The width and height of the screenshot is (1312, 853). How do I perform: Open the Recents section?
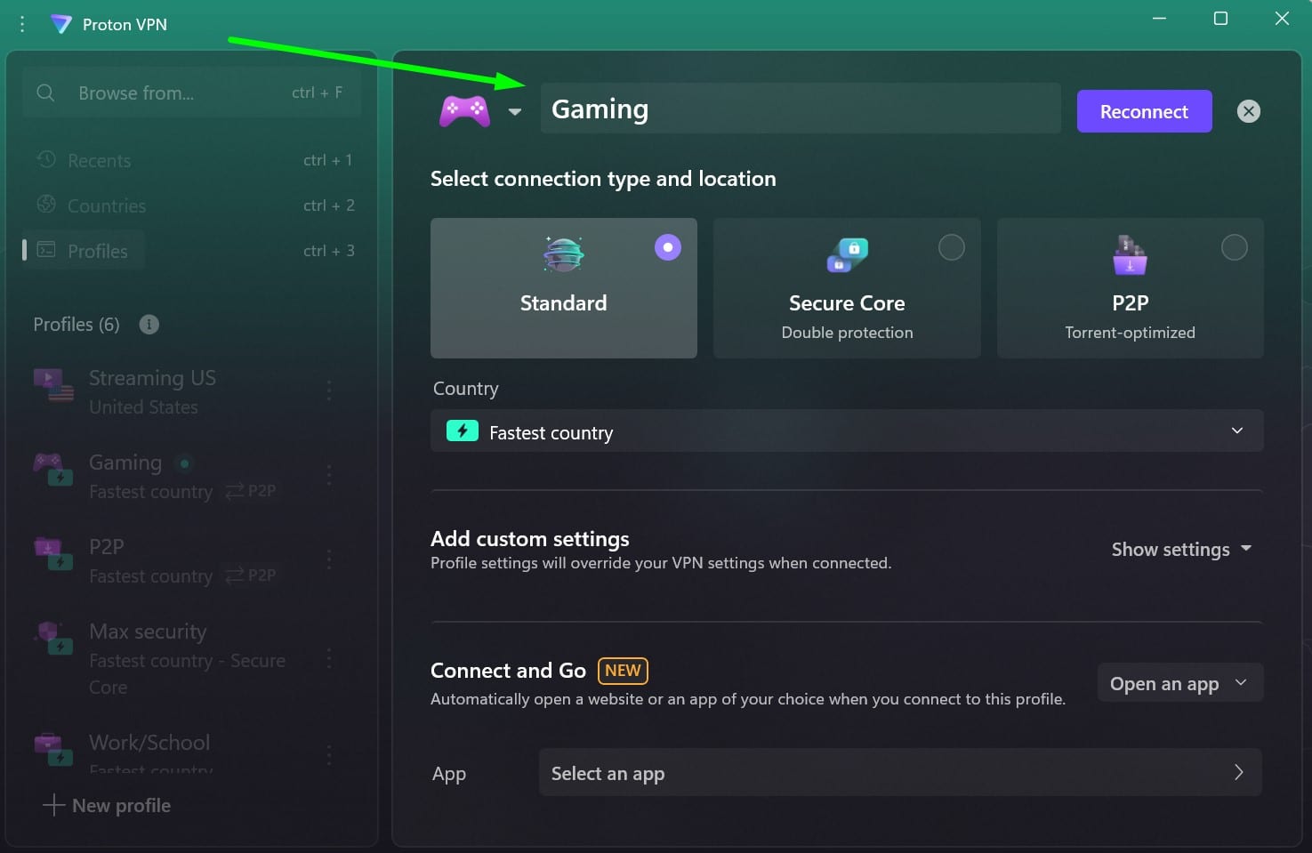(x=100, y=161)
